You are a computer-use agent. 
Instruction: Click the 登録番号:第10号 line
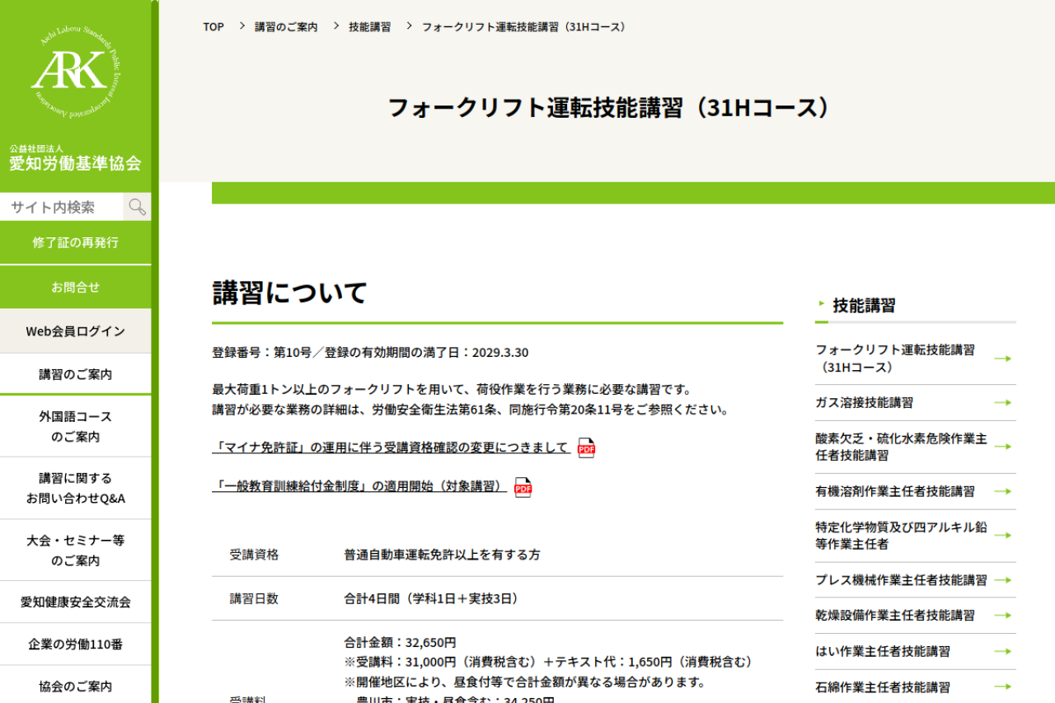(x=370, y=353)
